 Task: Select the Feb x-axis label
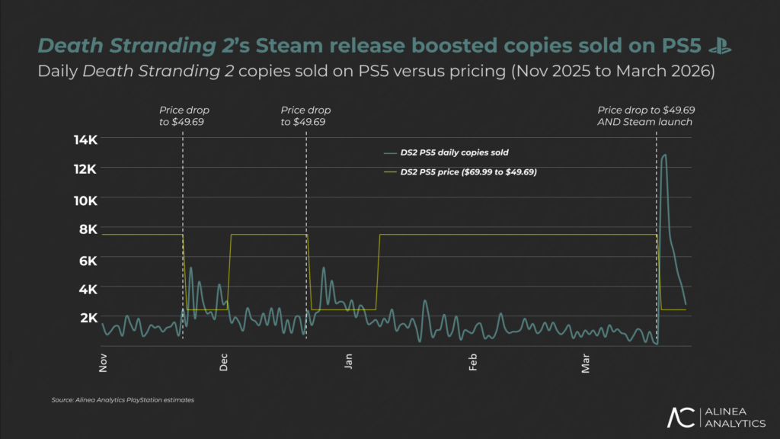coord(473,360)
